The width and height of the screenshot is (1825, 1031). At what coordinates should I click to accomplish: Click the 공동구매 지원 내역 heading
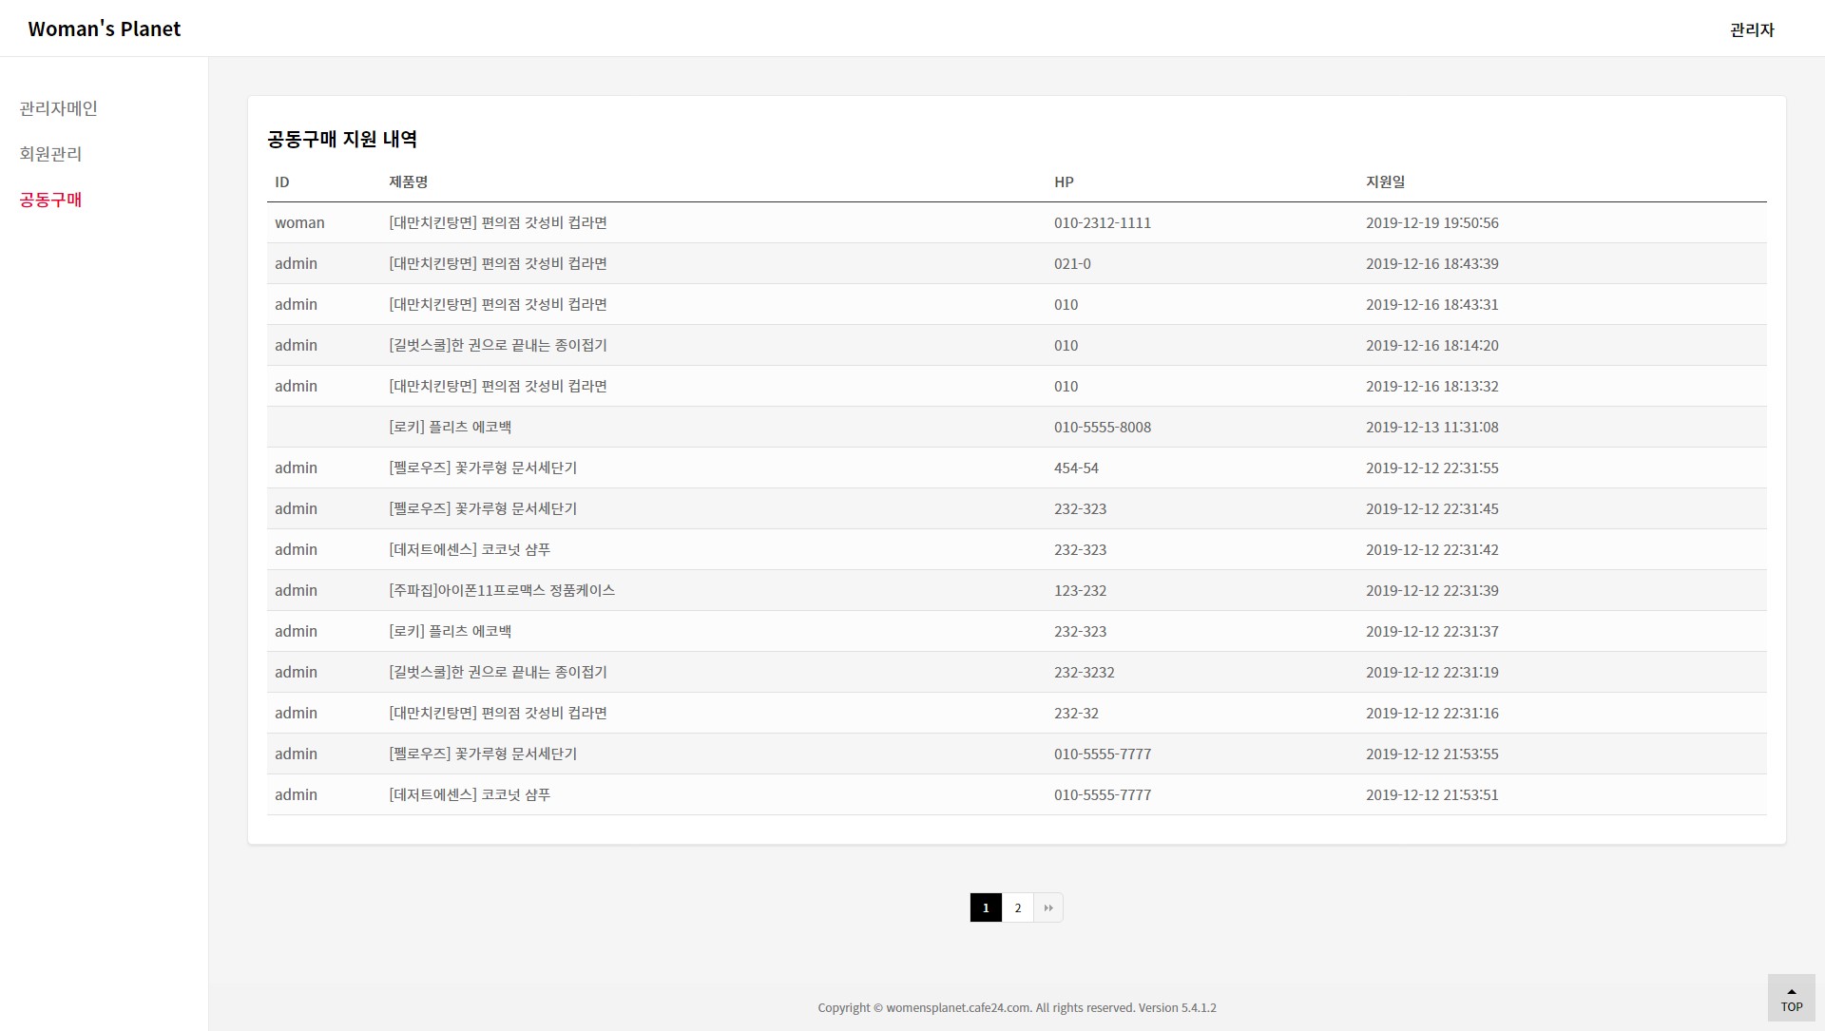click(342, 140)
